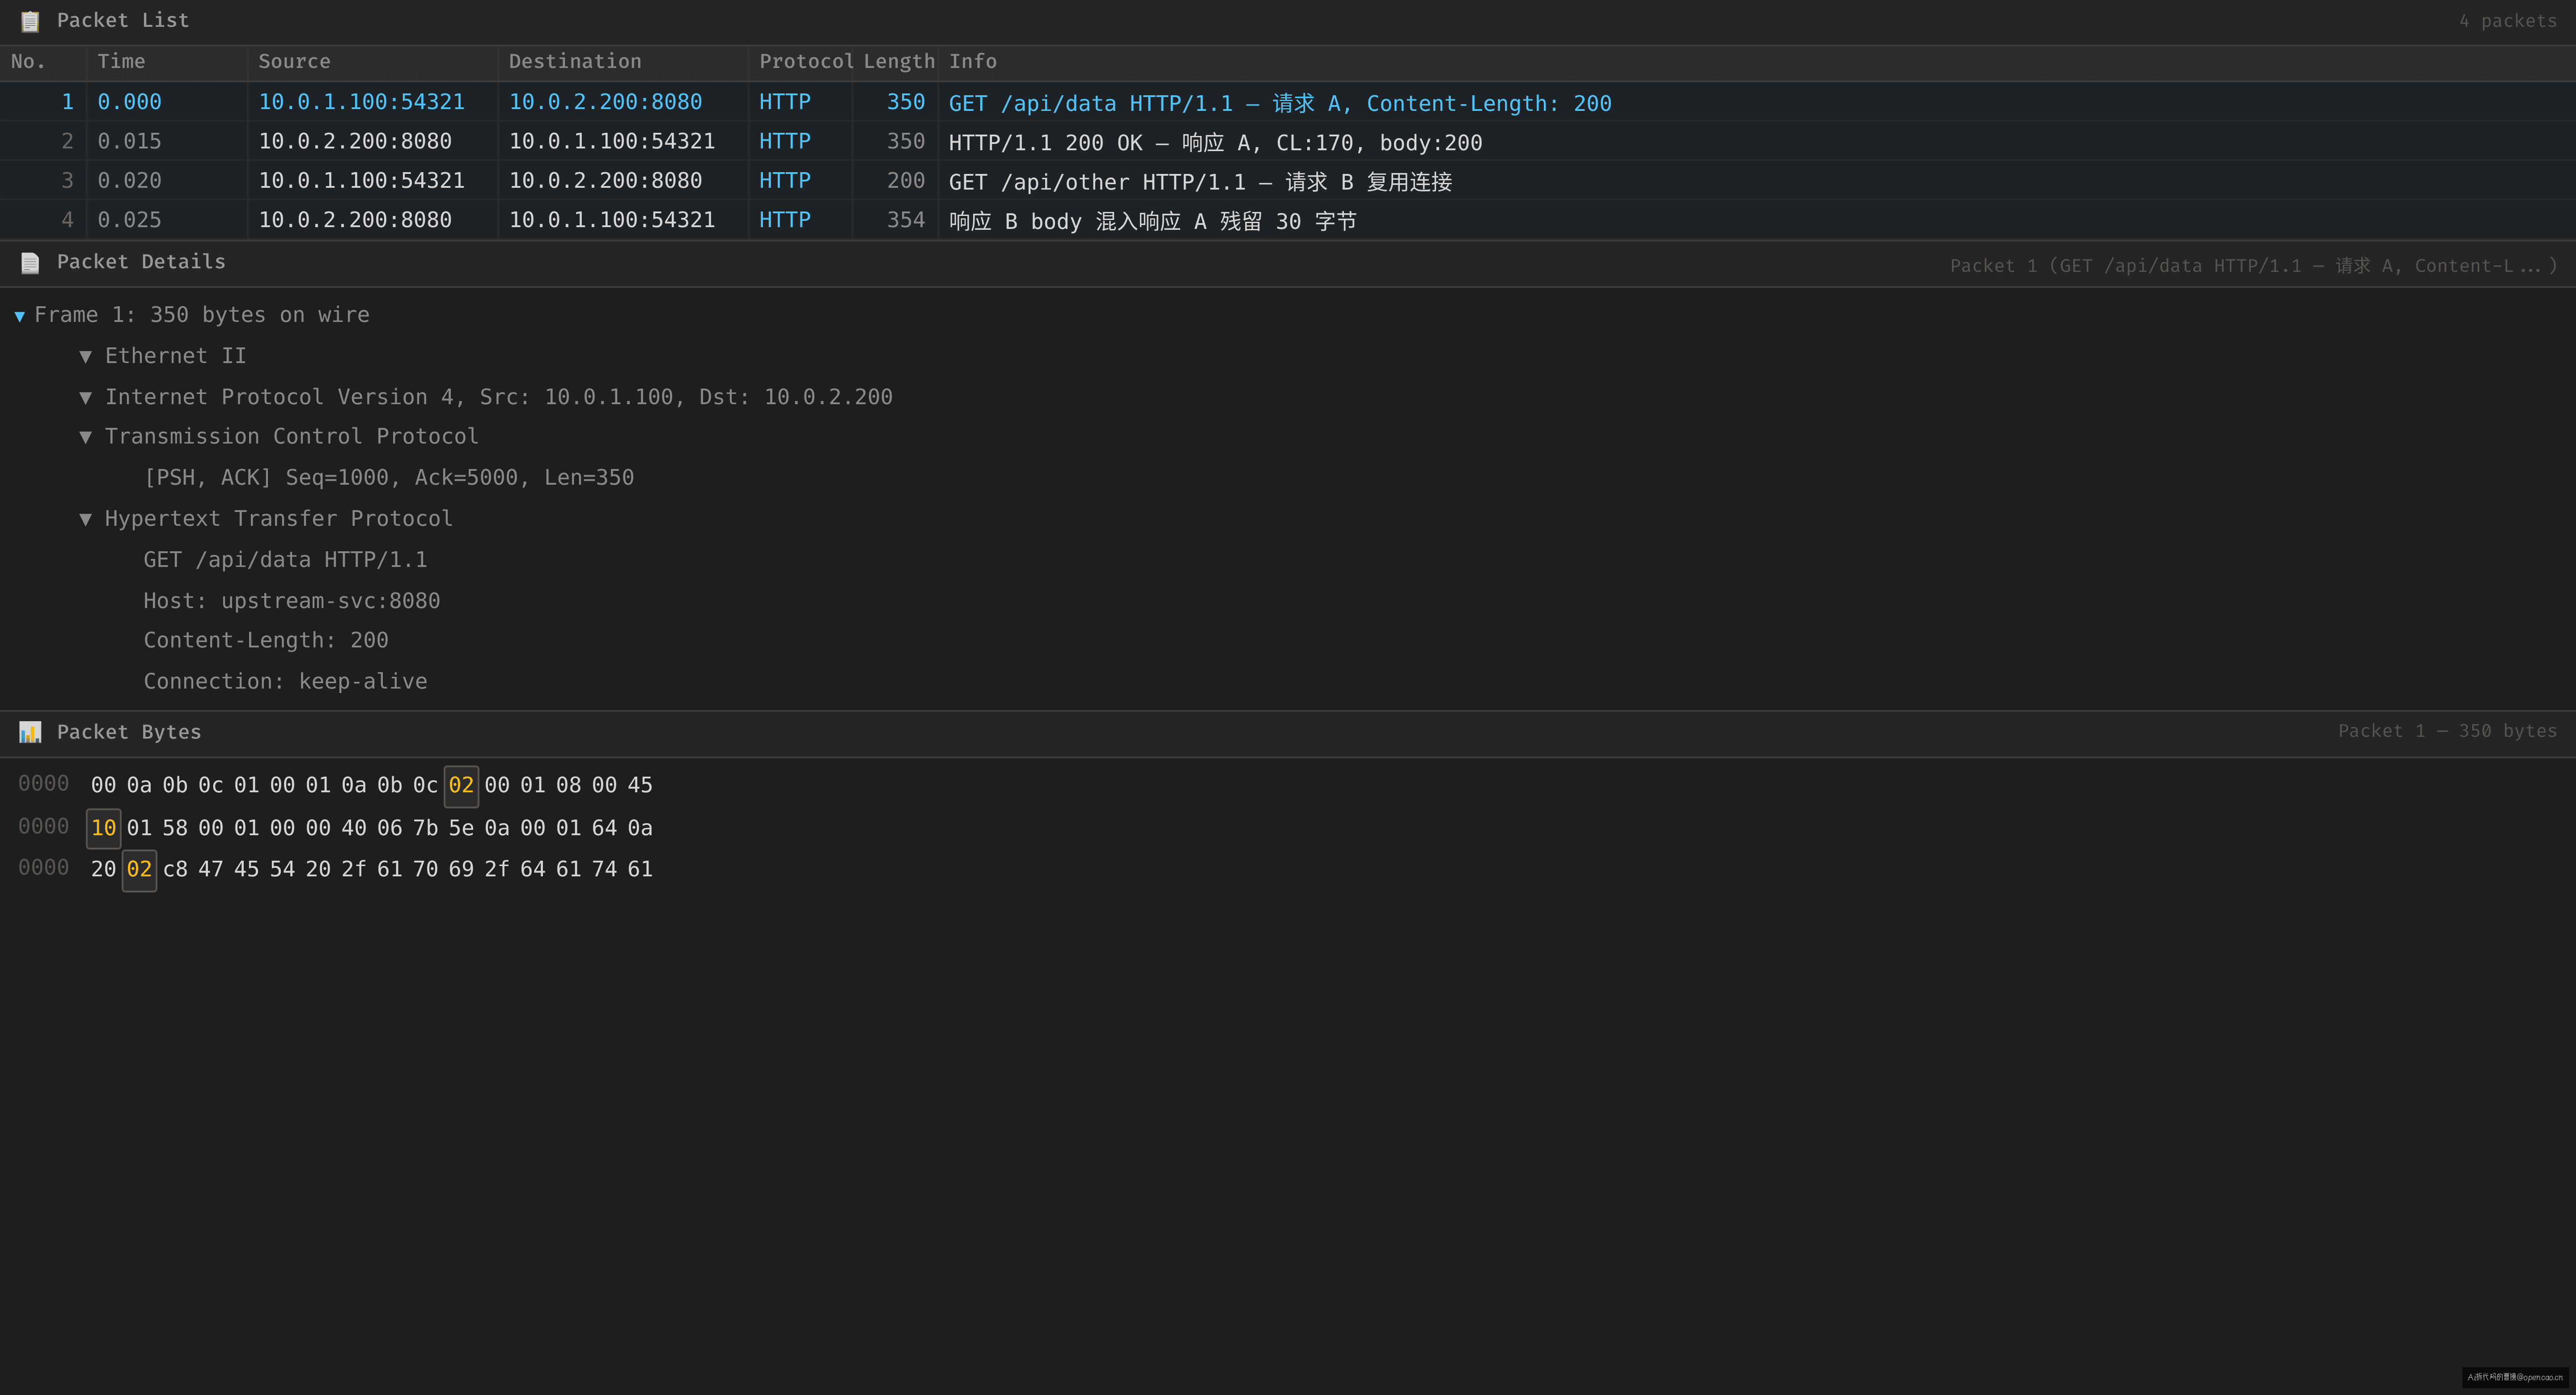Select packet 4 响应 B body row
This screenshot has width=2576, height=1395.
[1288, 220]
